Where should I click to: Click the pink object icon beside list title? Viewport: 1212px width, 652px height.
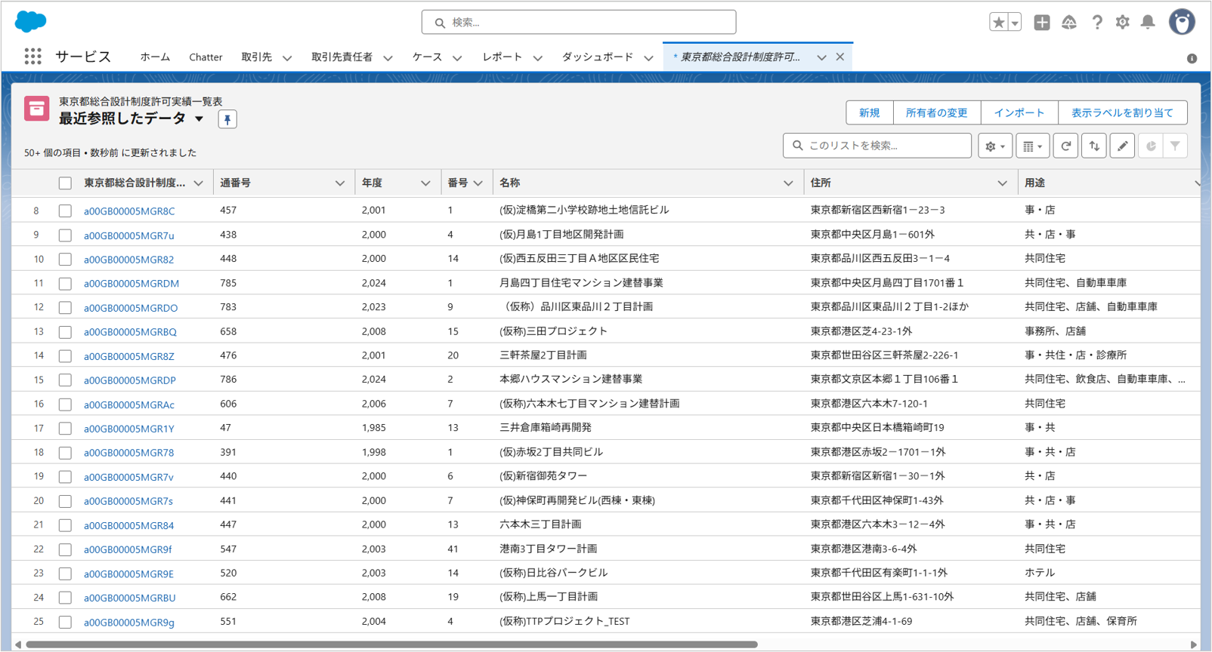[x=36, y=109]
